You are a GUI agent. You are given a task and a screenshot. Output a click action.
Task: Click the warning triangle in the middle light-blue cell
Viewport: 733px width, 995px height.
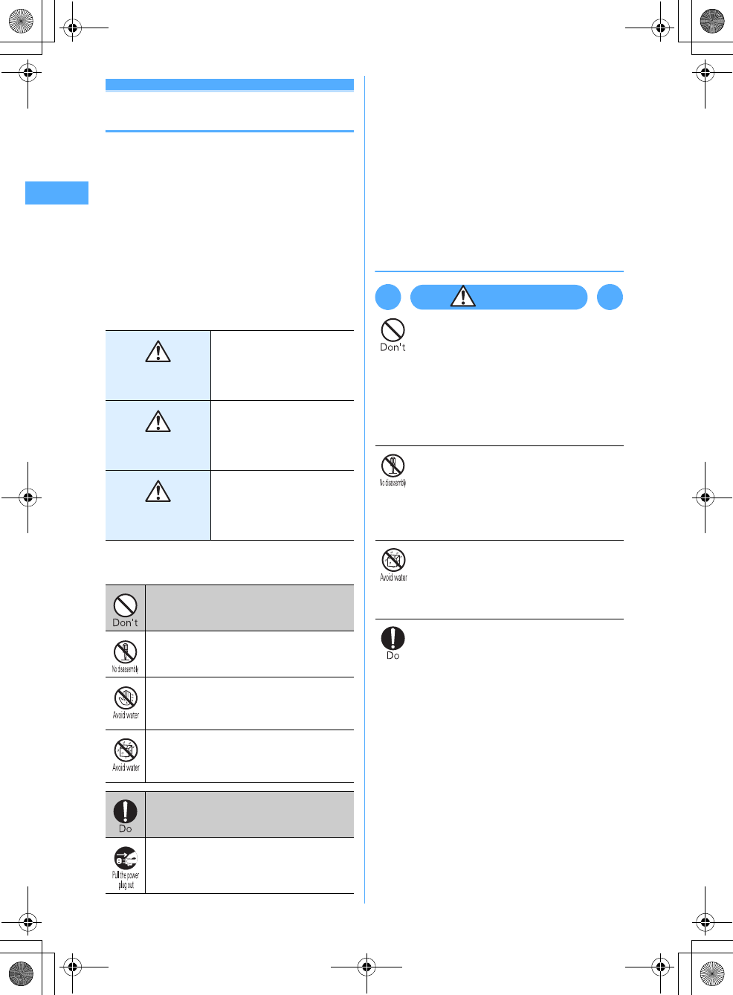[158, 422]
